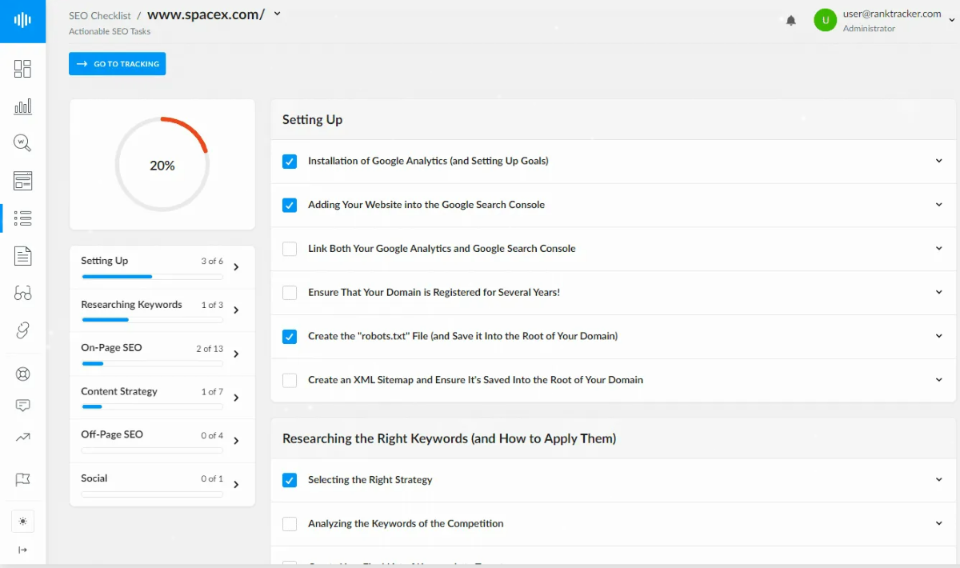
Task: Uncheck Installation of Google Analytics task
Action: (x=290, y=162)
